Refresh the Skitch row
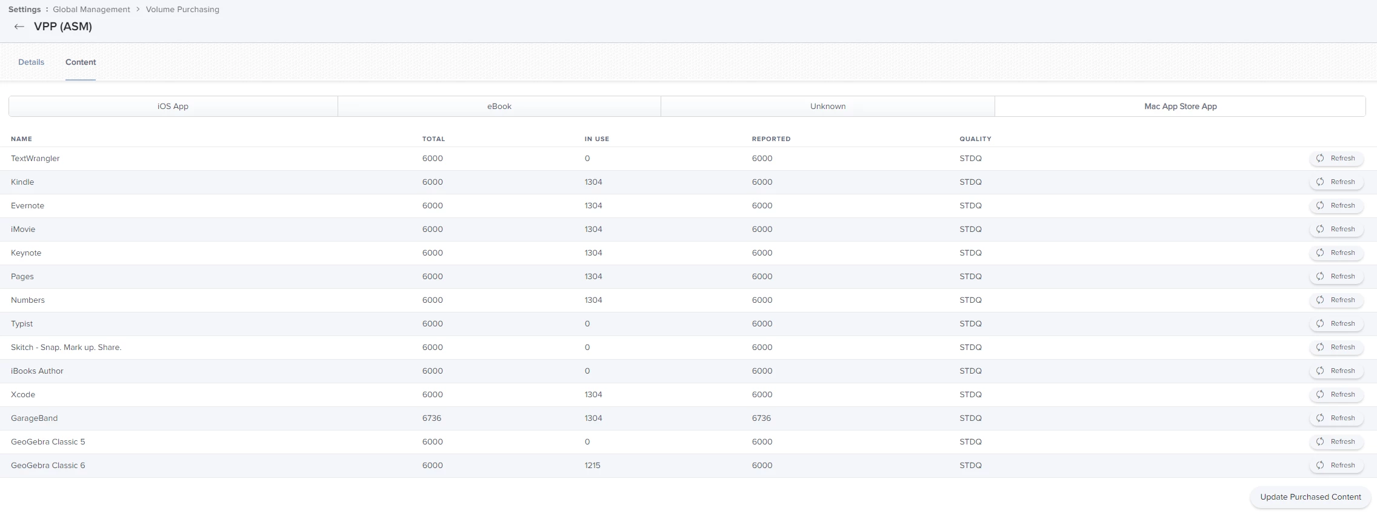 coord(1336,347)
